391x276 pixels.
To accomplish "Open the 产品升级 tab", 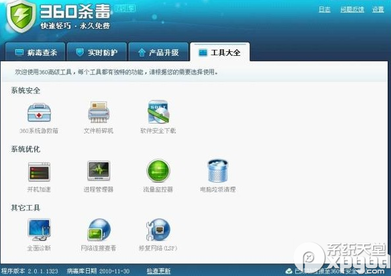I will coord(158,52).
